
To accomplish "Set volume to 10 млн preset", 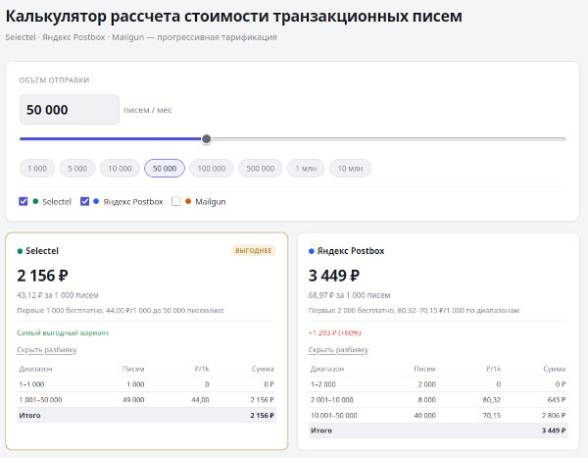I will [x=350, y=169].
